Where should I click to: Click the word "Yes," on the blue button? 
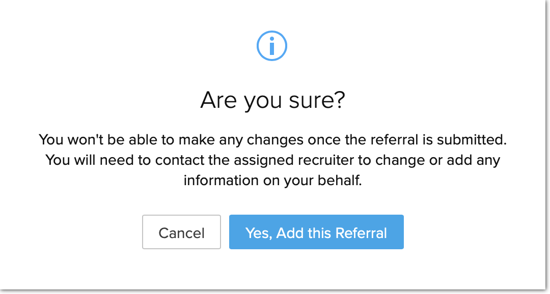click(x=257, y=233)
